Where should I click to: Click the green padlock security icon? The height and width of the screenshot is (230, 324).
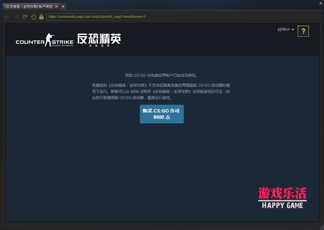41,17
